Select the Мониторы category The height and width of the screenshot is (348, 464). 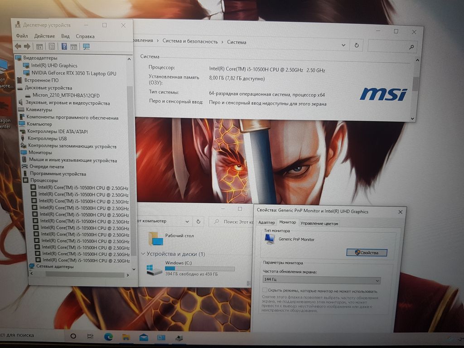[40, 153]
